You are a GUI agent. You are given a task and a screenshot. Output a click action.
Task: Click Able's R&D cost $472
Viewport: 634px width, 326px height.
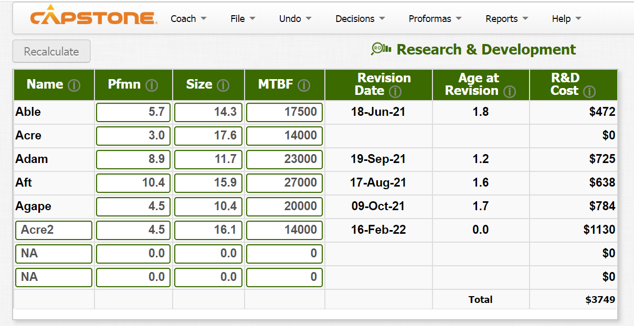click(x=602, y=112)
